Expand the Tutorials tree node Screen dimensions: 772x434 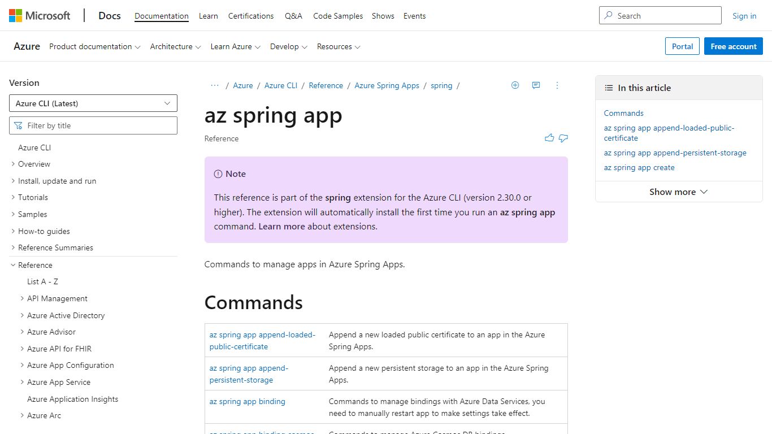pos(13,197)
